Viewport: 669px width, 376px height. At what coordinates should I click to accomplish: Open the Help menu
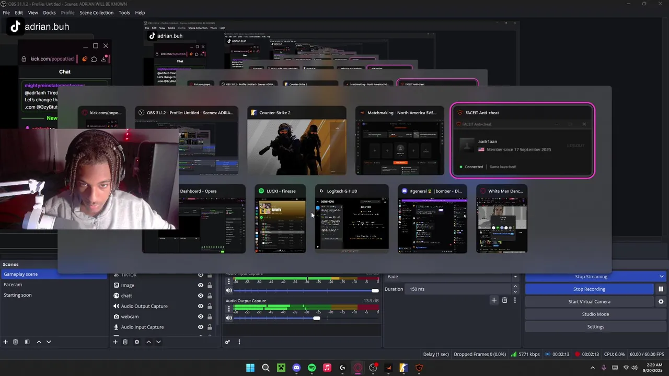click(140, 13)
